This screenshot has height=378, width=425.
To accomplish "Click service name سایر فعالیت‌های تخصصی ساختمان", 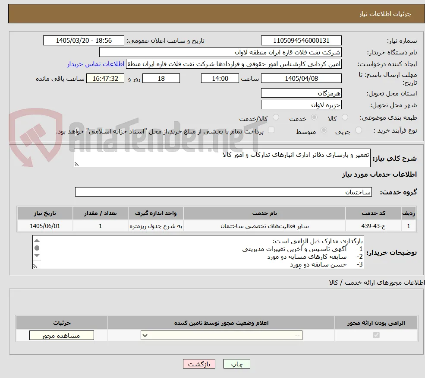I will [264, 226].
